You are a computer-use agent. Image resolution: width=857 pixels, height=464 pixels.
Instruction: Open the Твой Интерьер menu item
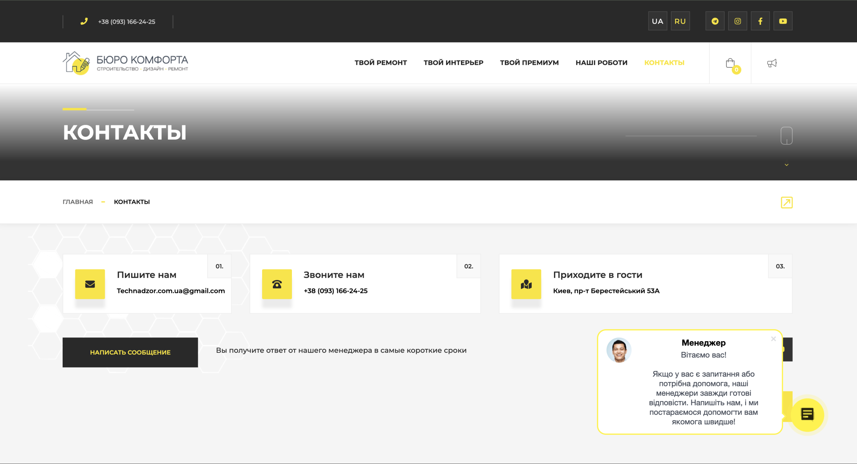click(453, 63)
